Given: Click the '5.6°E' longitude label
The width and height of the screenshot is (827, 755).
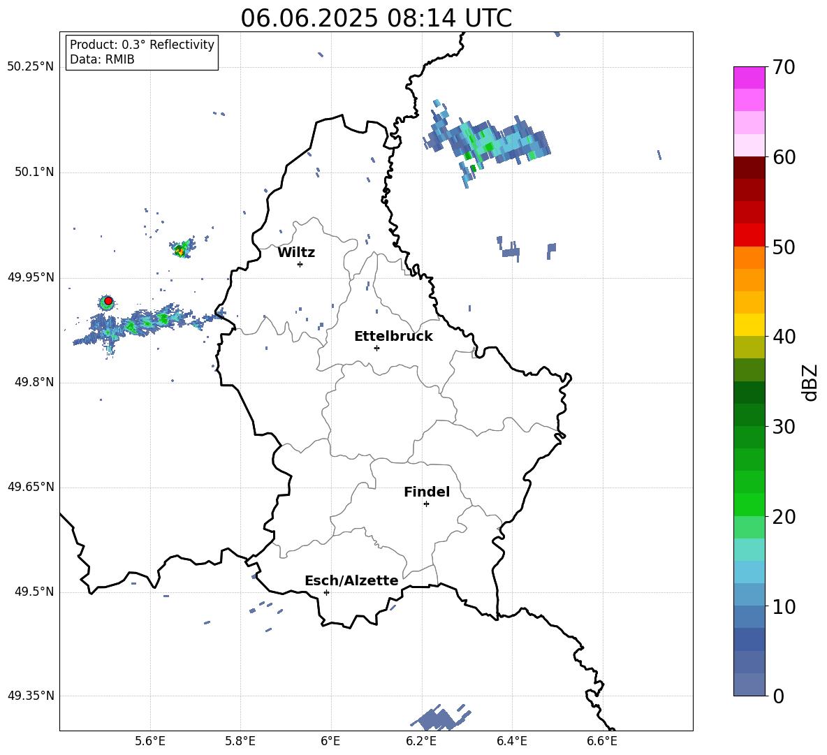Looking at the screenshot, I should point(150,741).
